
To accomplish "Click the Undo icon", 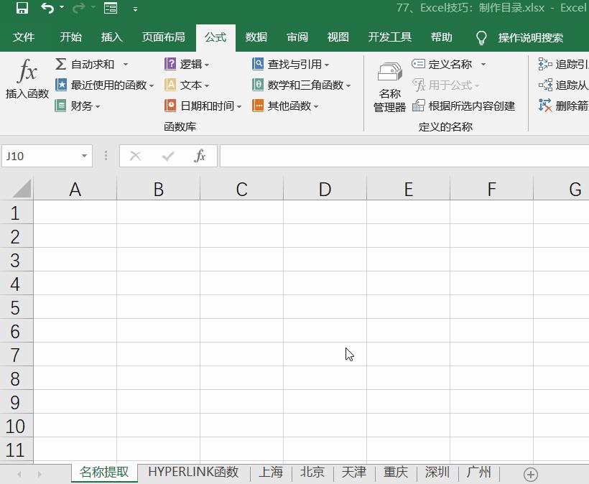I will 46,9.
